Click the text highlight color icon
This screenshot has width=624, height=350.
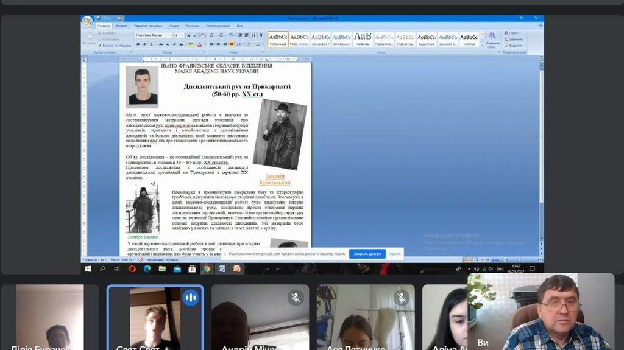tap(190, 44)
